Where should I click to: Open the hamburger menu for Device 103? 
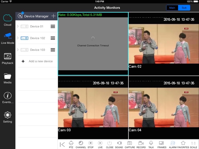point(53,50)
